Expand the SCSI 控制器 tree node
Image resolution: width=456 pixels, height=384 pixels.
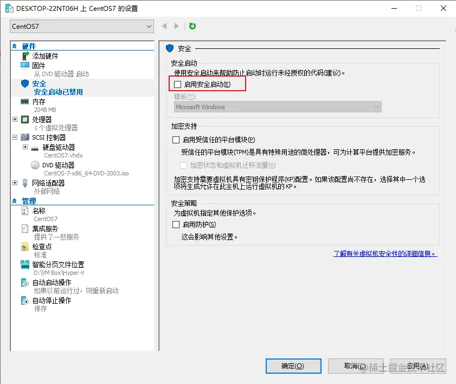coord(14,137)
